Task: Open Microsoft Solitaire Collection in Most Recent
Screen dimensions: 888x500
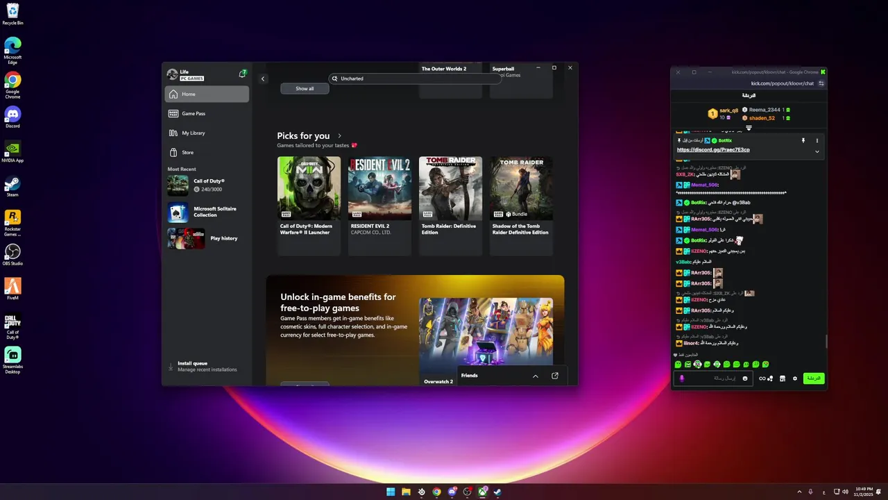Action: point(207,212)
